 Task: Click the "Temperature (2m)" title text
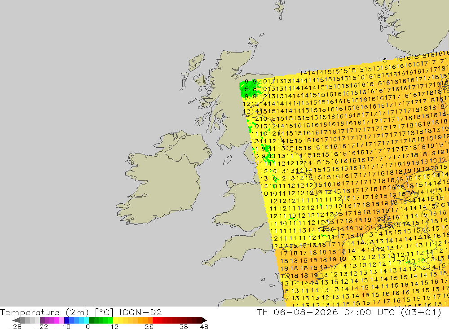44,312
